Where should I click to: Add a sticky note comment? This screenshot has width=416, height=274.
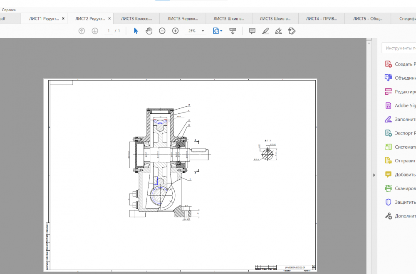[x=252, y=31]
